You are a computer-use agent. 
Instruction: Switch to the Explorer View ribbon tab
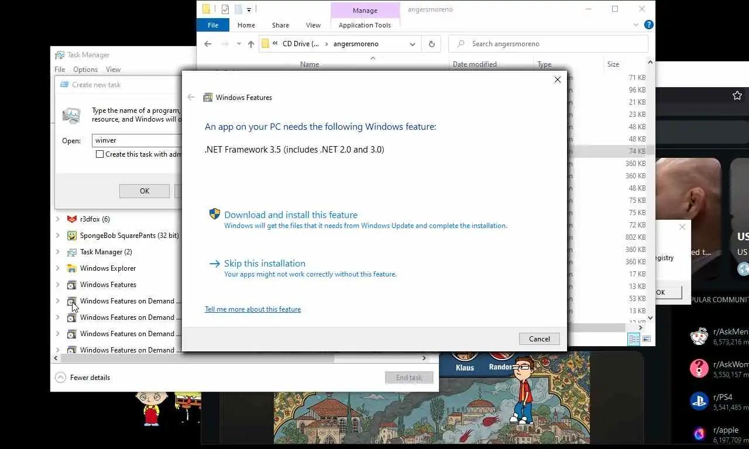(313, 25)
